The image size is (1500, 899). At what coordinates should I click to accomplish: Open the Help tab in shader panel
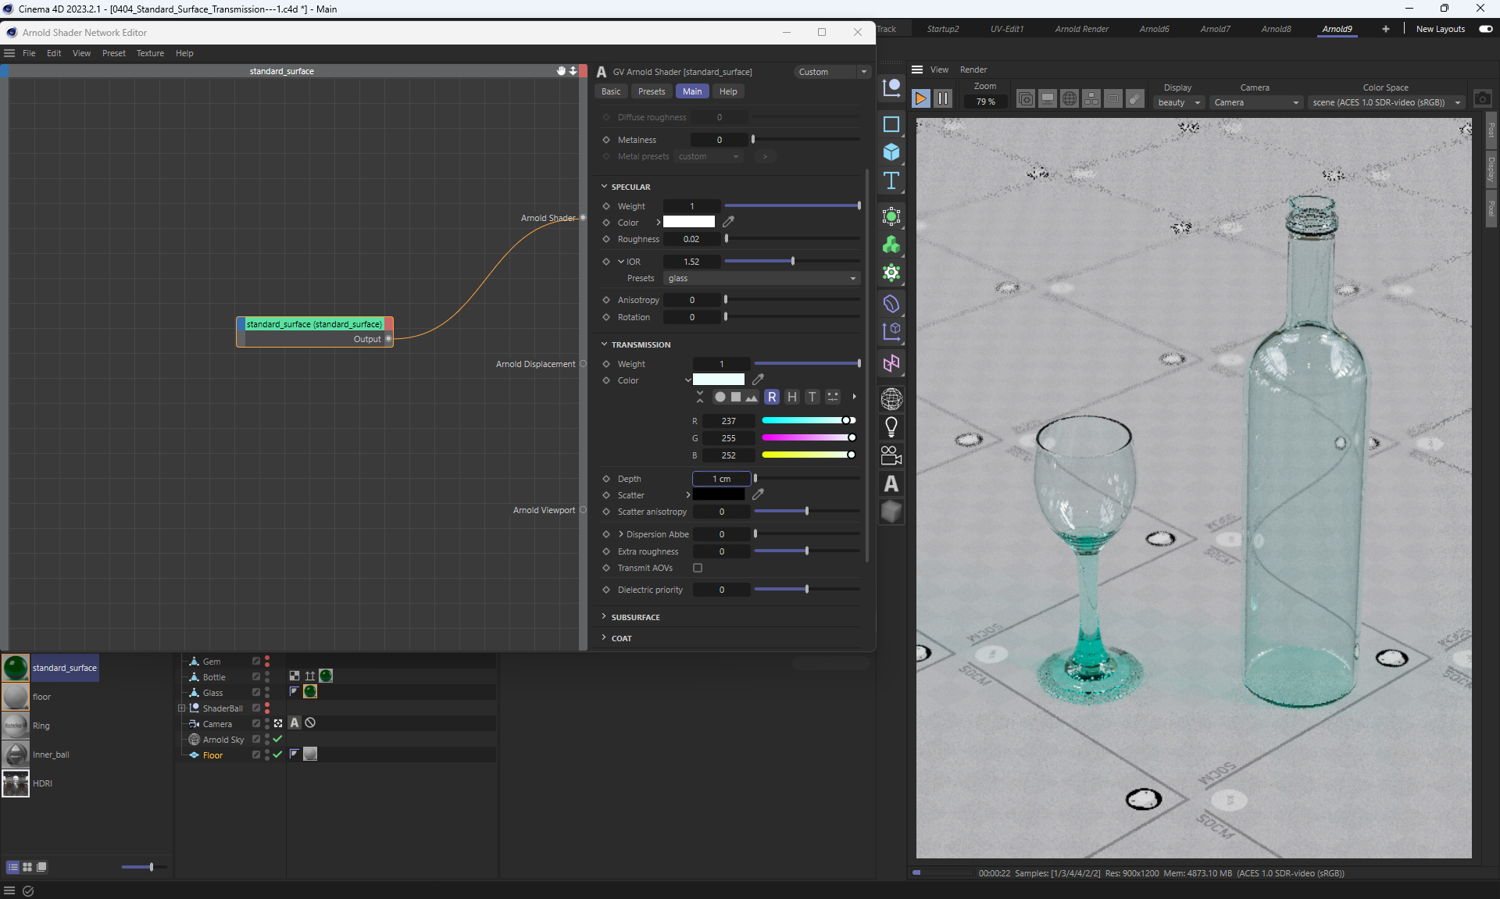pos(727,91)
